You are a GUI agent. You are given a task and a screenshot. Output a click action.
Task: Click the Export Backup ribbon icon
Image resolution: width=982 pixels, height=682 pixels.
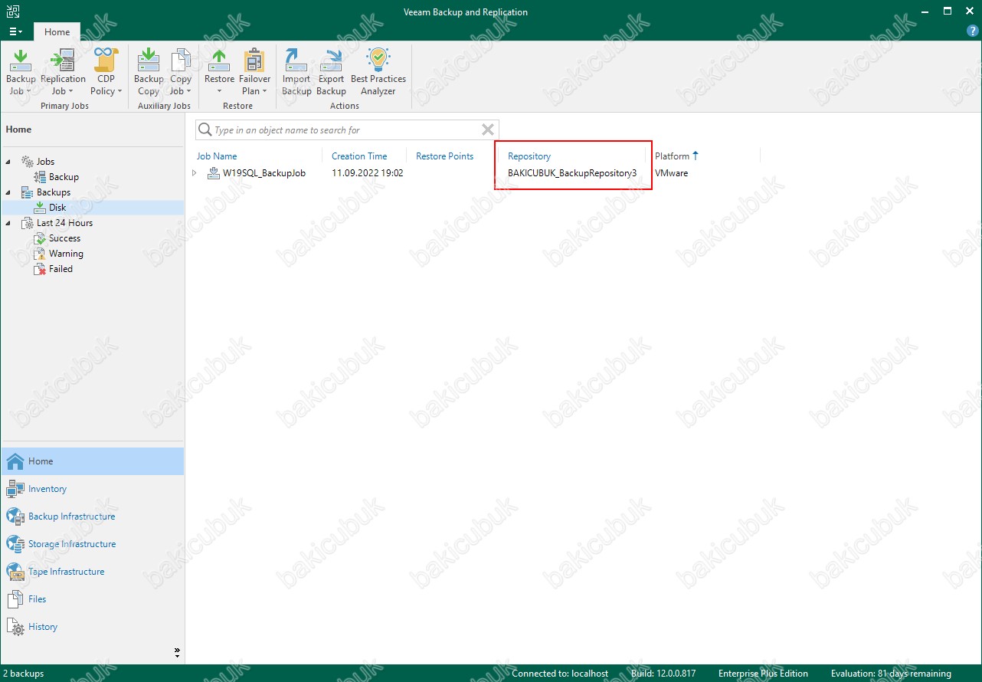click(331, 60)
